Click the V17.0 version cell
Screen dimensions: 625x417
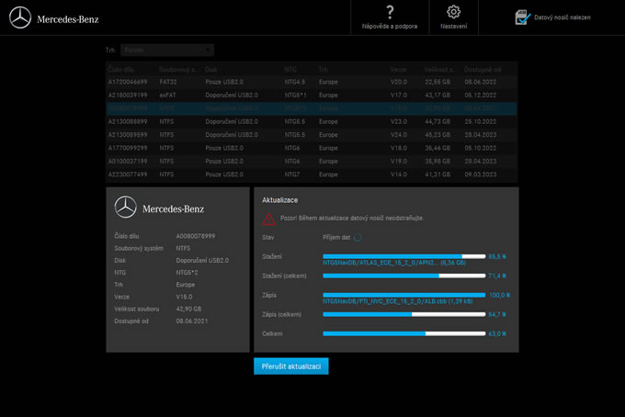(399, 96)
